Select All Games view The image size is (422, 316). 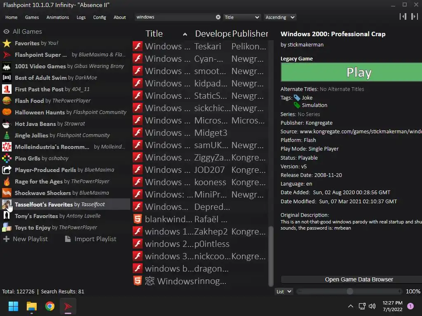(x=23, y=32)
